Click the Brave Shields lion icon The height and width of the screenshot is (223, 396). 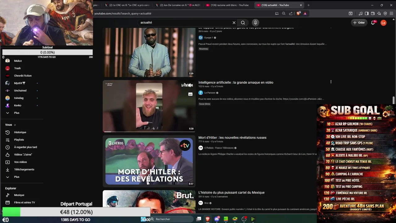tap(299, 13)
